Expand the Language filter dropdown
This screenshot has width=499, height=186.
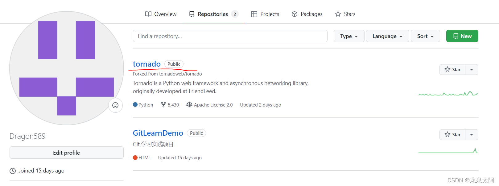click(x=387, y=36)
